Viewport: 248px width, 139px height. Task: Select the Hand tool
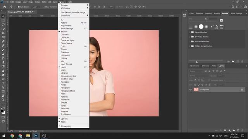3,96
